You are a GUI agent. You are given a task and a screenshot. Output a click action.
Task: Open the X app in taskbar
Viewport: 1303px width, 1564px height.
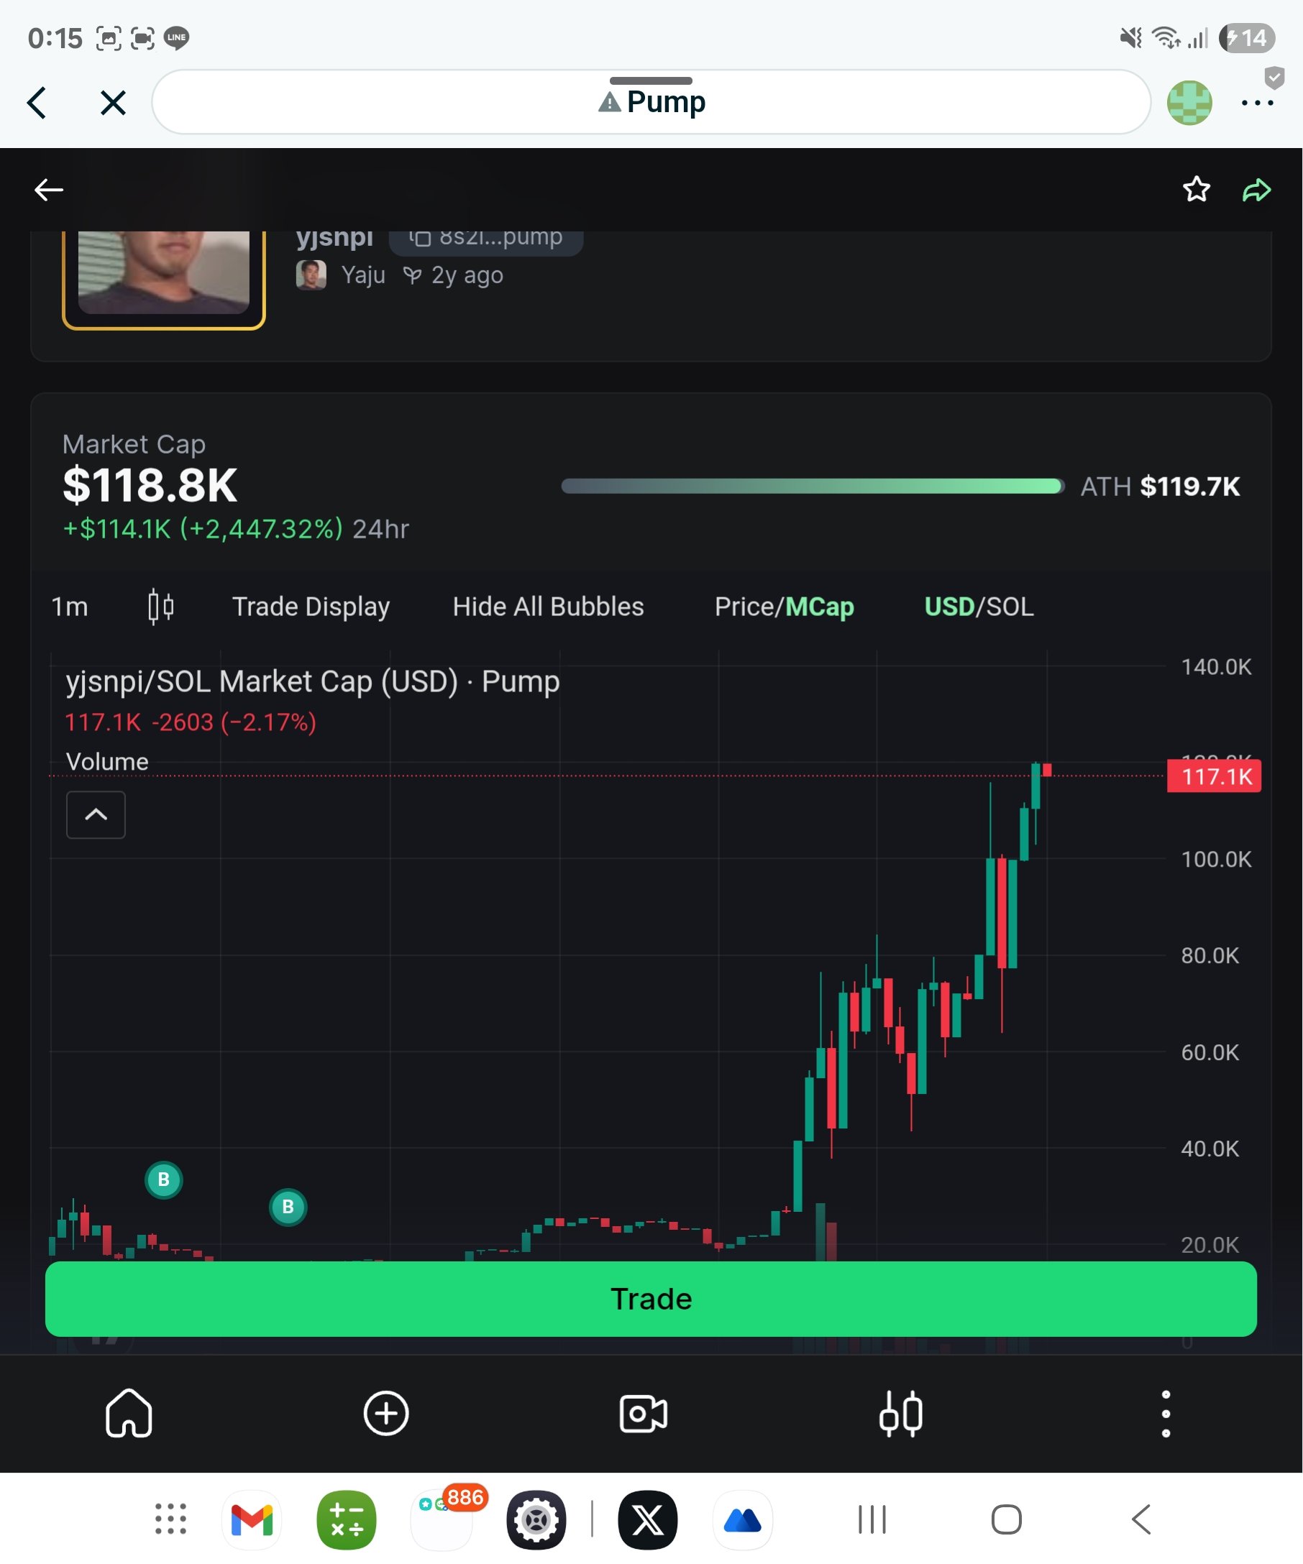[x=647, y=1519]
